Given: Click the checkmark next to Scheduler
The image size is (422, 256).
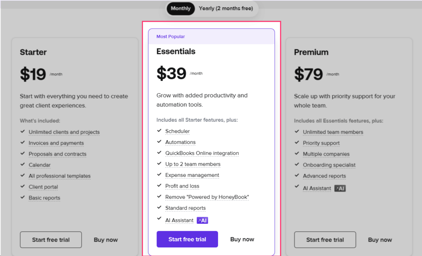Looking at the screenshot, I should (x=159, y=131).
